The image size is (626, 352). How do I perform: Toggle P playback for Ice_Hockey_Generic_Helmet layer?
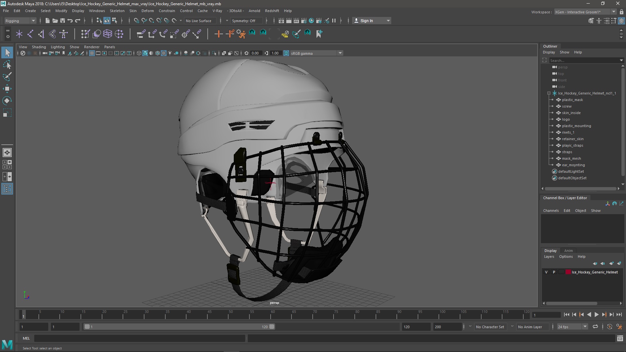(x=554, y=272)
